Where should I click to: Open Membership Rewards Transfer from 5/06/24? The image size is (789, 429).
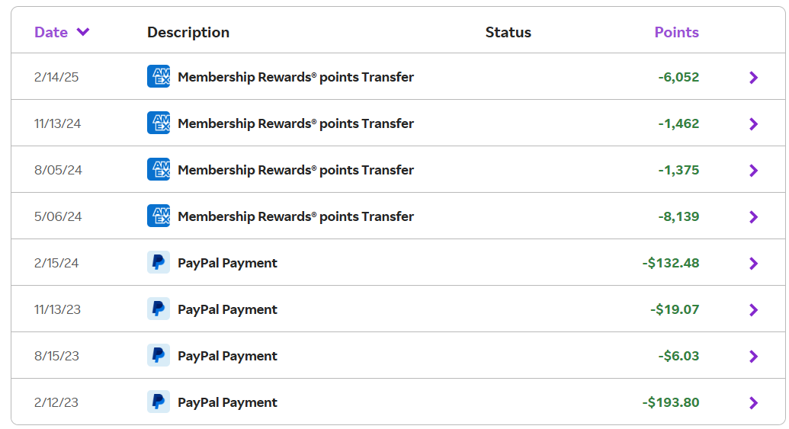(x=296, y=216)
